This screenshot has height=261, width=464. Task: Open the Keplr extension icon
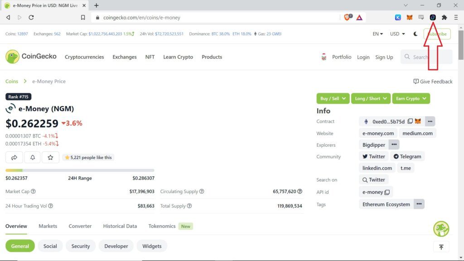(x=398, y=18)
